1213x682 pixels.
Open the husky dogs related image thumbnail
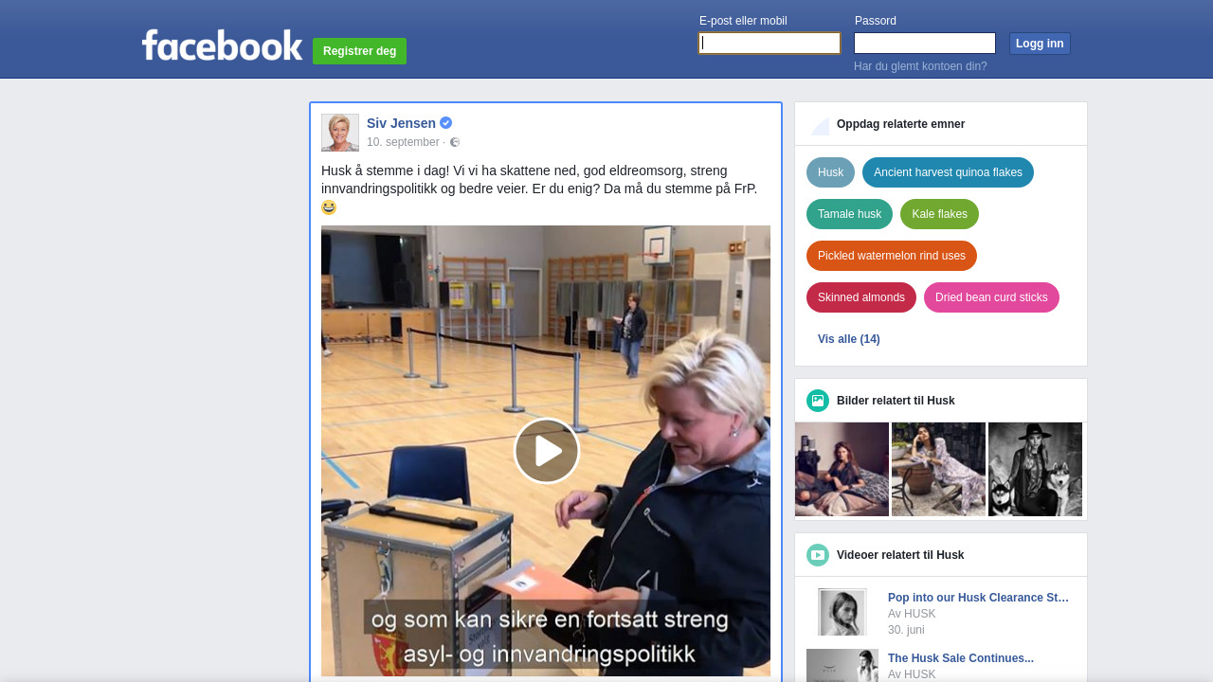1035,469
